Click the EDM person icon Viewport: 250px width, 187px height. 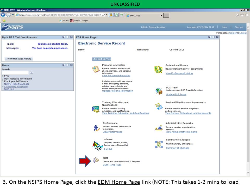(x=96, y=160)
